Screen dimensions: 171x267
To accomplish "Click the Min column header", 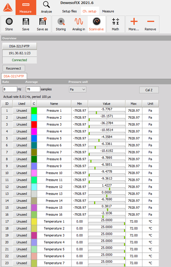I will [x=79, y=103].
